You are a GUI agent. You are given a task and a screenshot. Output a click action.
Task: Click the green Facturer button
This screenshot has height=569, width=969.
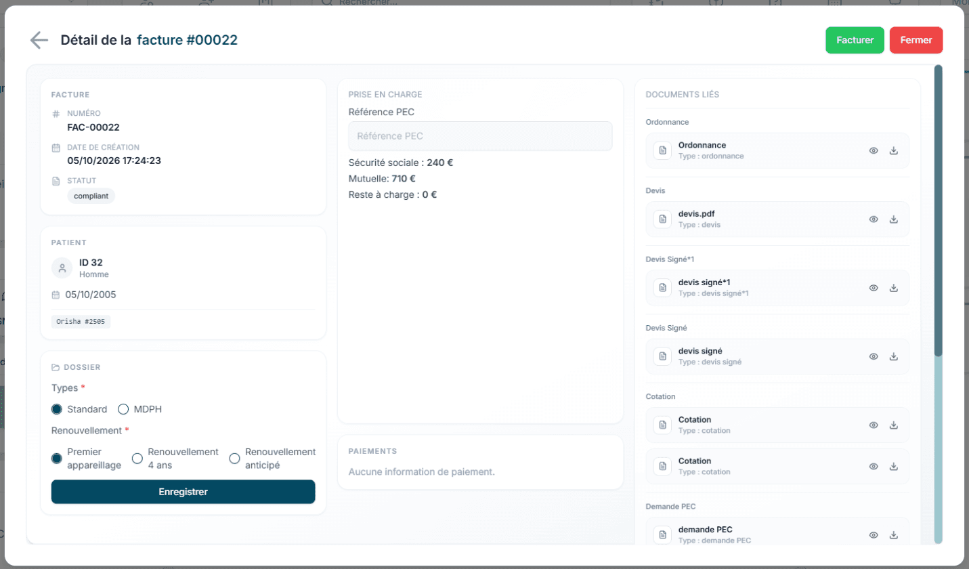tap(855, 40)
